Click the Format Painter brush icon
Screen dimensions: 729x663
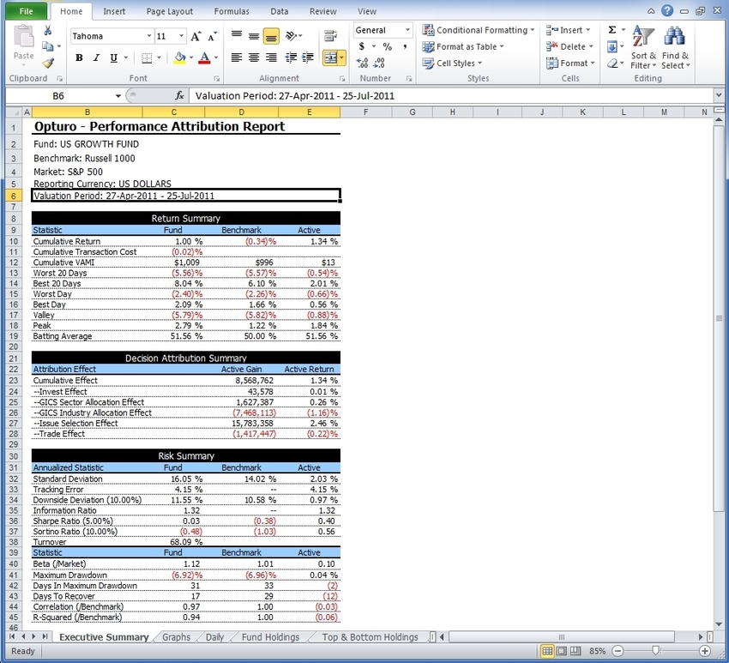tap(48, 63)
